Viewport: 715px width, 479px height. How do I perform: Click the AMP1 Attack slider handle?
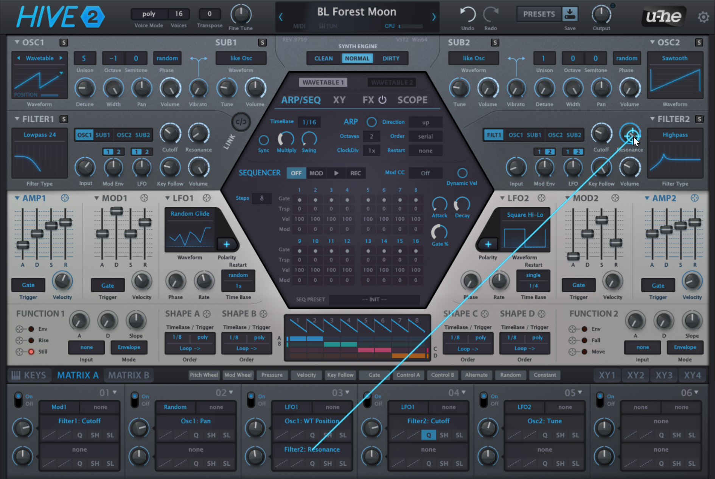23,245
